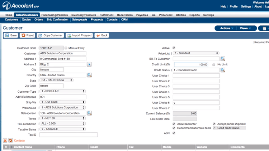The width and height of the screenshot is (269, 151).
Task: Click the Profile link in header
Action: click(233, 6)
